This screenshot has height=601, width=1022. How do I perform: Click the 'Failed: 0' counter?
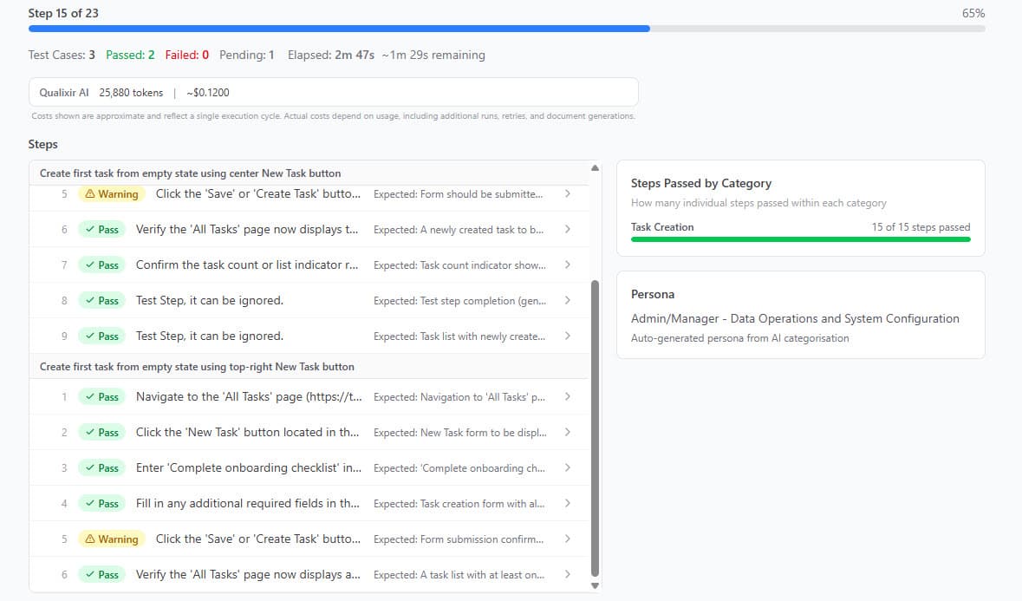point(186,55)
